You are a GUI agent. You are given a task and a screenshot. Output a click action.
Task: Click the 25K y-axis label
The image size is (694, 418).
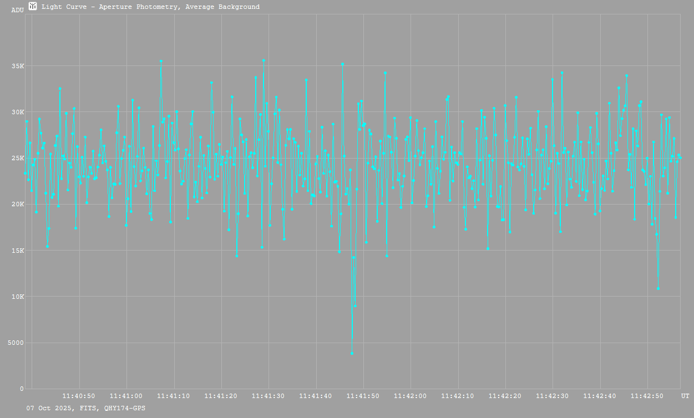pyautogui.click(x=17, y=158)
